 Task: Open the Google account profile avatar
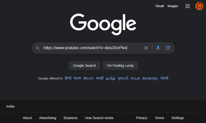[199, 6]
